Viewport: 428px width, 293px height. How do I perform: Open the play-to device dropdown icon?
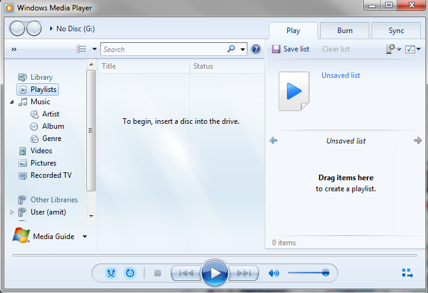click(x=393, y=49)
